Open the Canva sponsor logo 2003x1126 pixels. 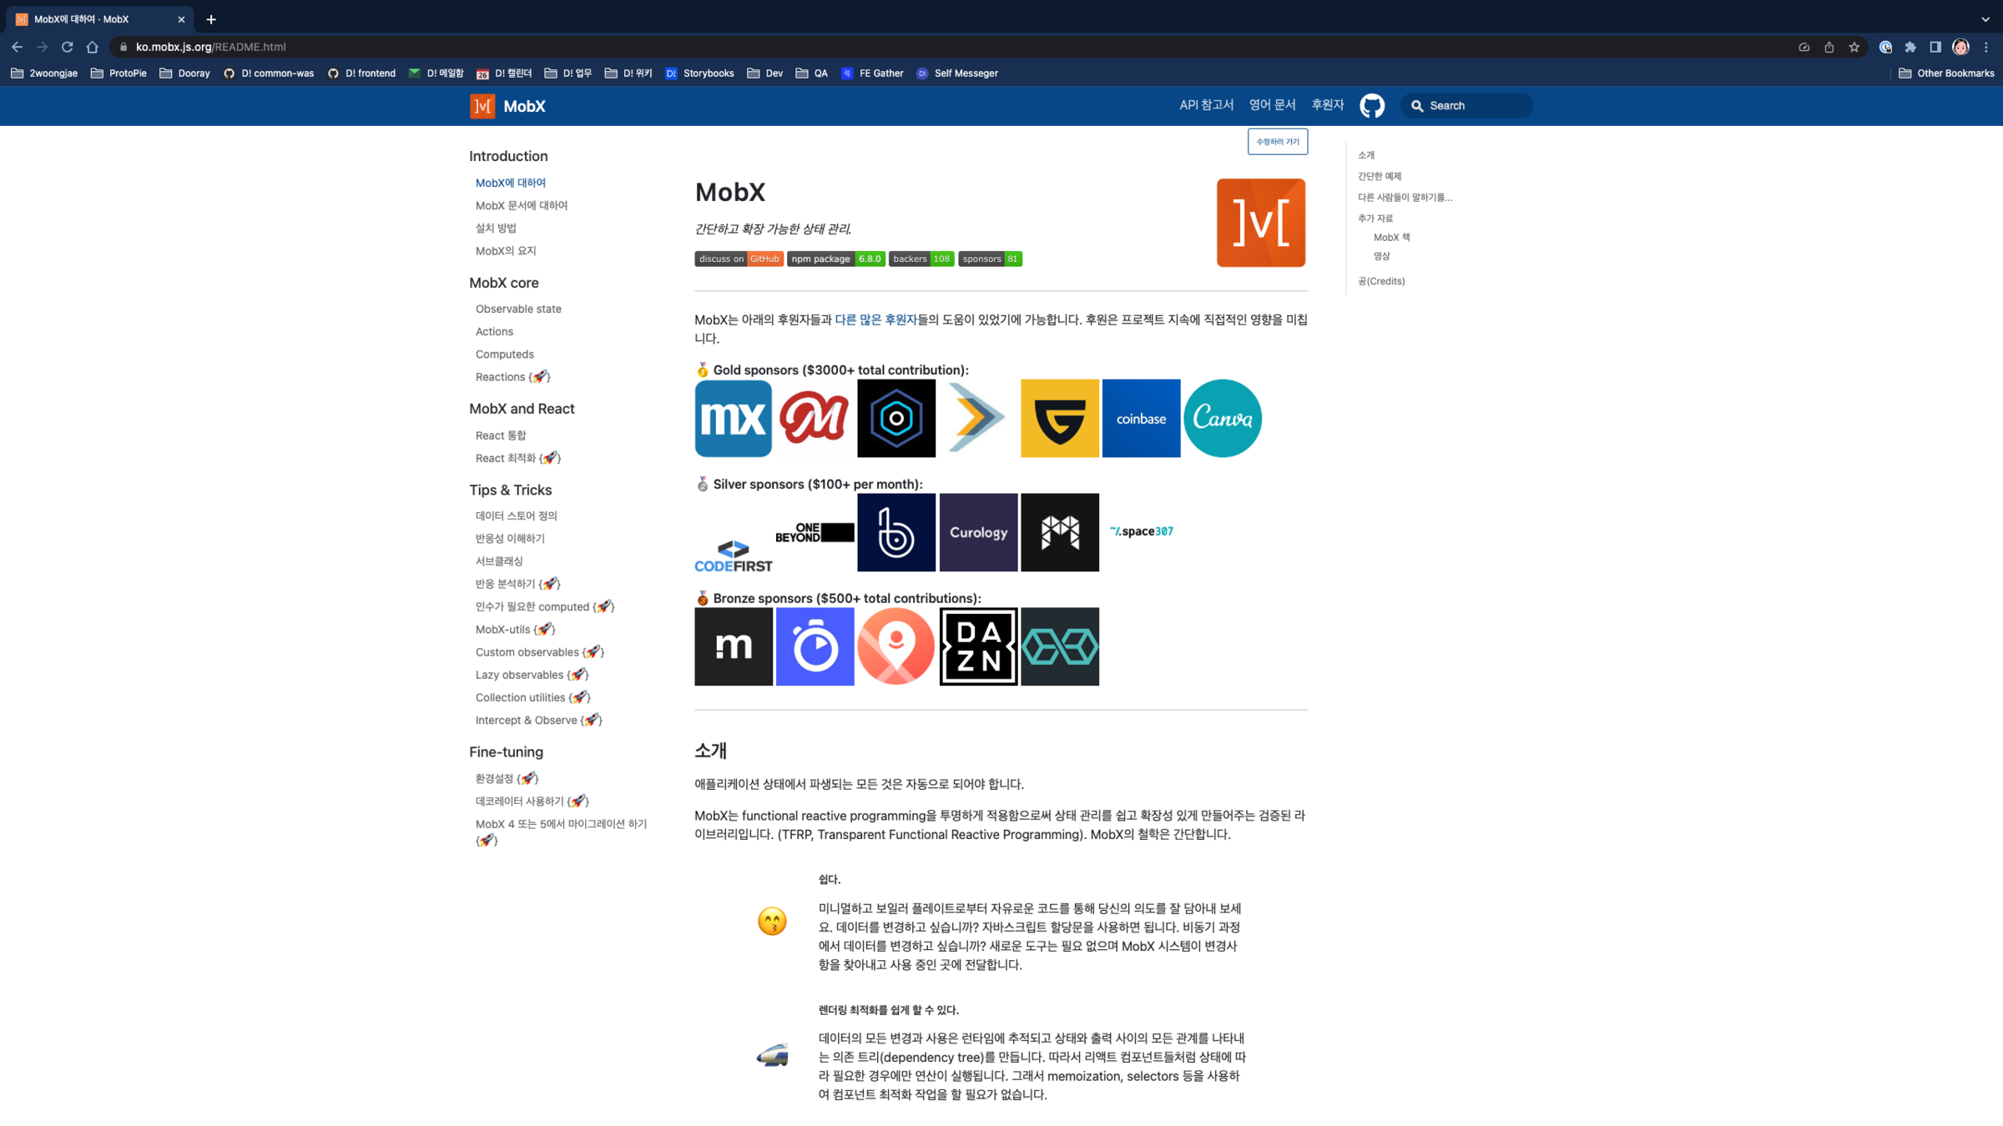[x=1222, y=418]
